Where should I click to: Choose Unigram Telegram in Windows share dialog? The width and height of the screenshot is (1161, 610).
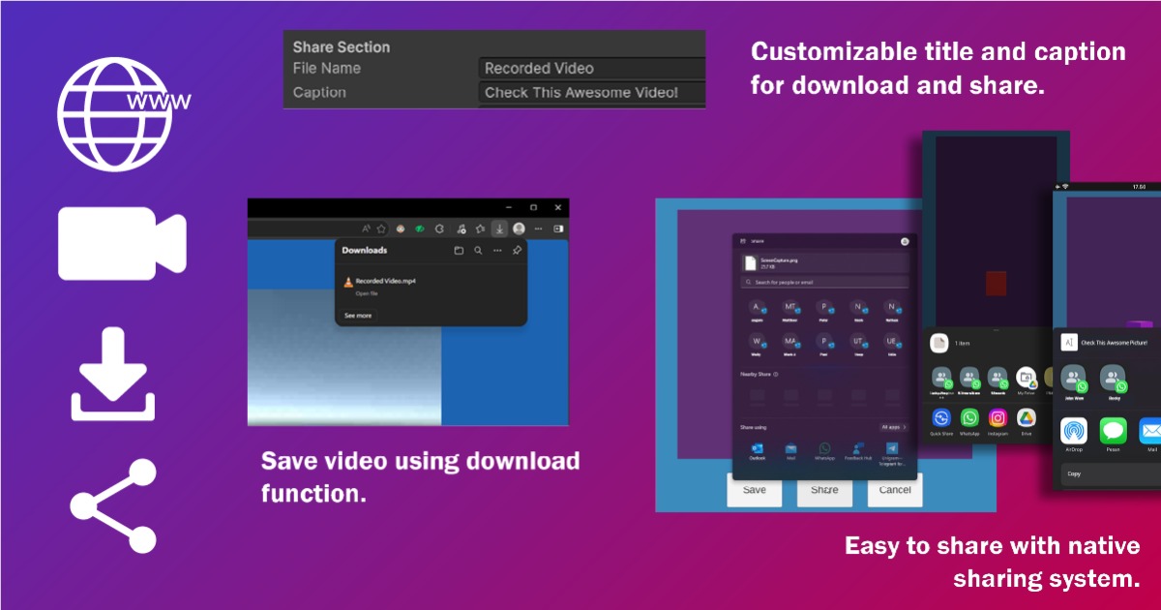pos(891,455)
